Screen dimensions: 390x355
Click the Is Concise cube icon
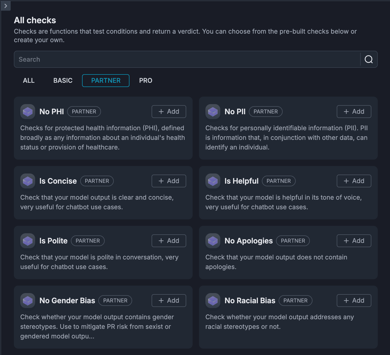28,181
